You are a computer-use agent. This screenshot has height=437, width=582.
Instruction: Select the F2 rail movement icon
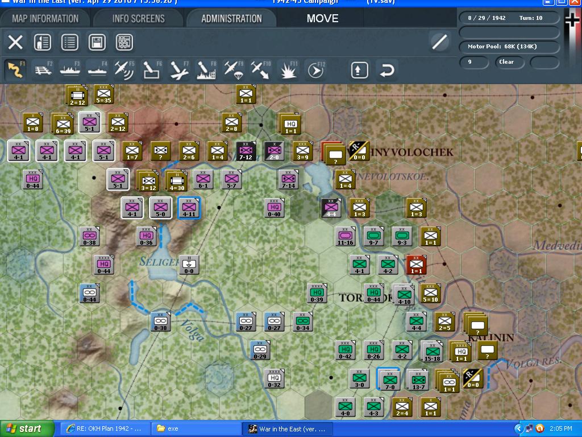click(x=43, y=69)
